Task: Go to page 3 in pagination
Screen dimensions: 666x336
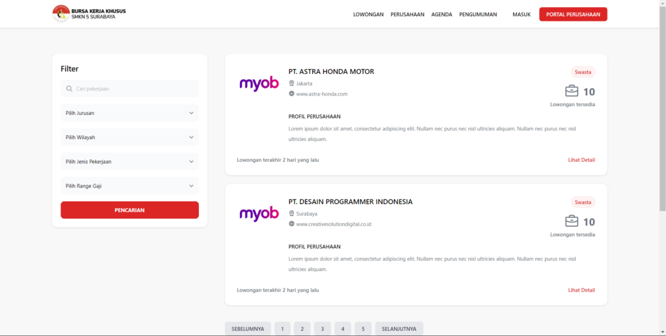Action: 323,329
